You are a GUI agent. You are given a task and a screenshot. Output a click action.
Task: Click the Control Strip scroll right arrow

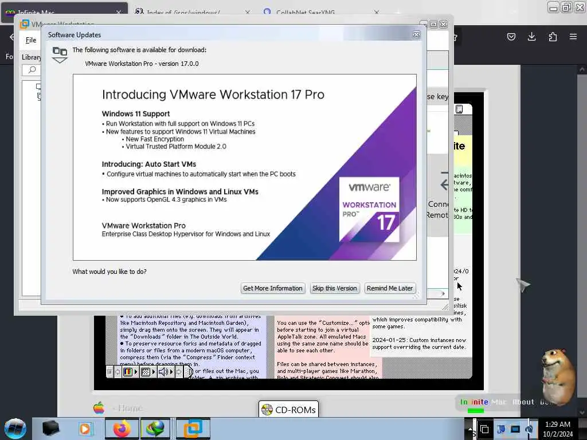(x=179, y=372)
